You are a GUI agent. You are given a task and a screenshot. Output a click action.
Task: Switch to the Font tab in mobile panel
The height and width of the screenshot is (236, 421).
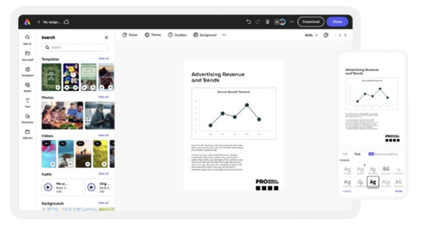click(358, 154)
